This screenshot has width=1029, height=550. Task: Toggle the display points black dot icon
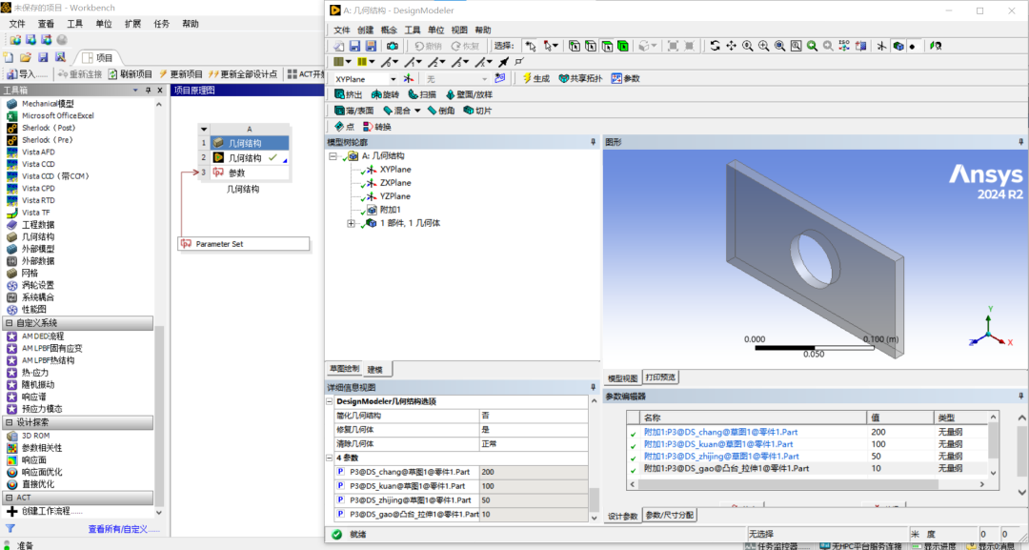coord(912,46)
